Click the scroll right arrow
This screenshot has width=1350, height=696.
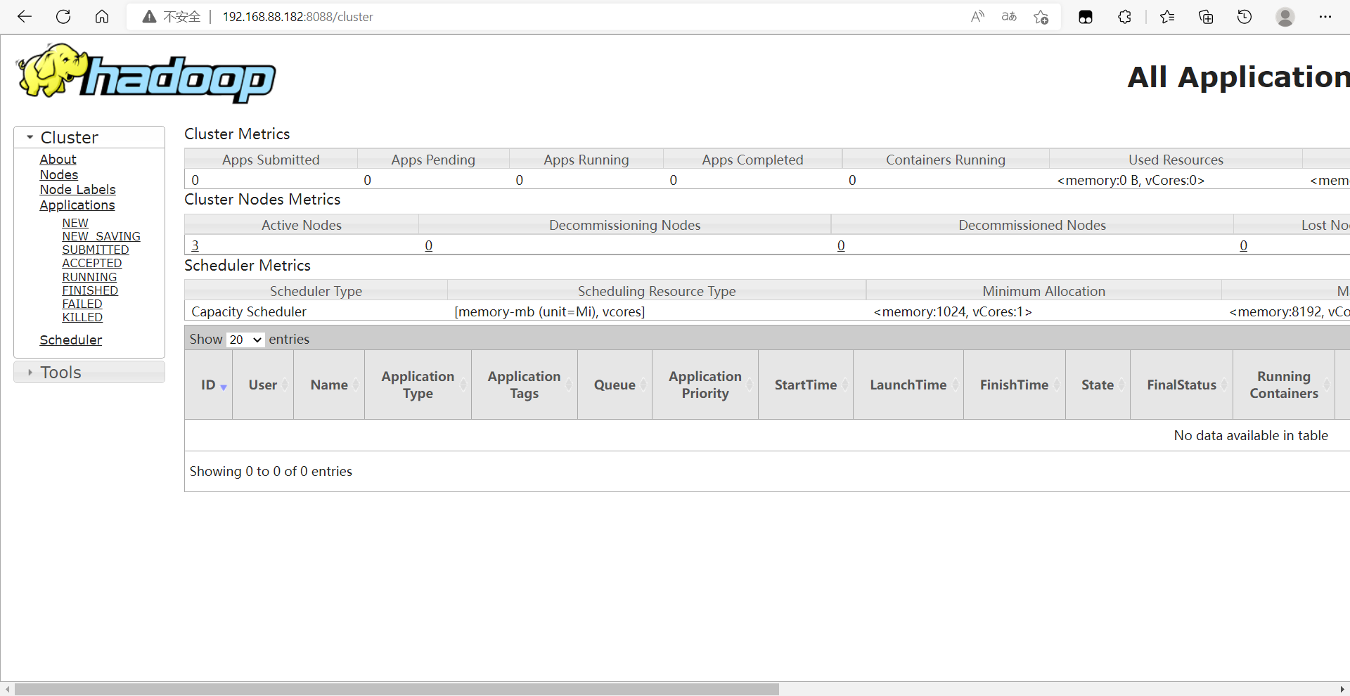pos(1342,689)
